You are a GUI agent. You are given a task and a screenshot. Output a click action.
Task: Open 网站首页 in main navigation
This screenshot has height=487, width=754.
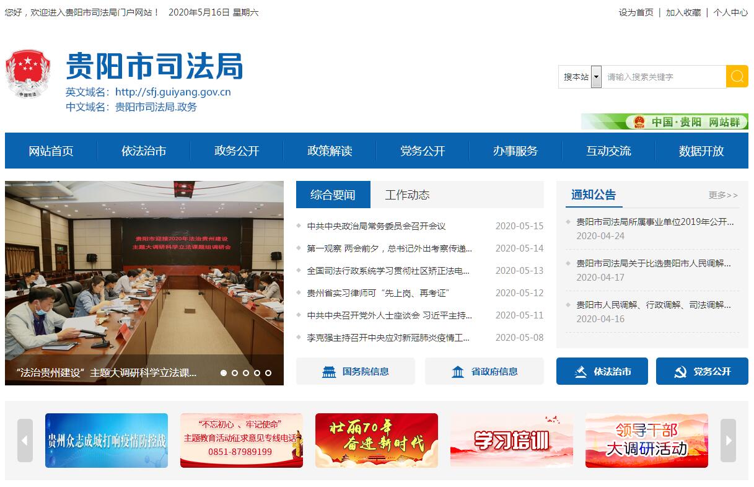51,151
